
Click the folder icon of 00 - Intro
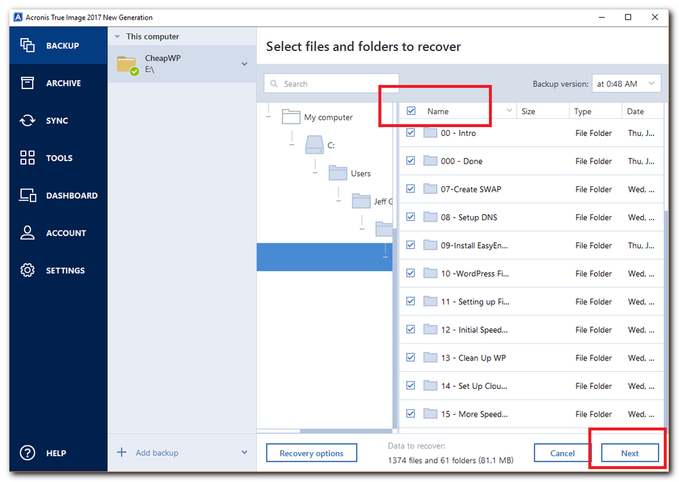click(430, 133)
